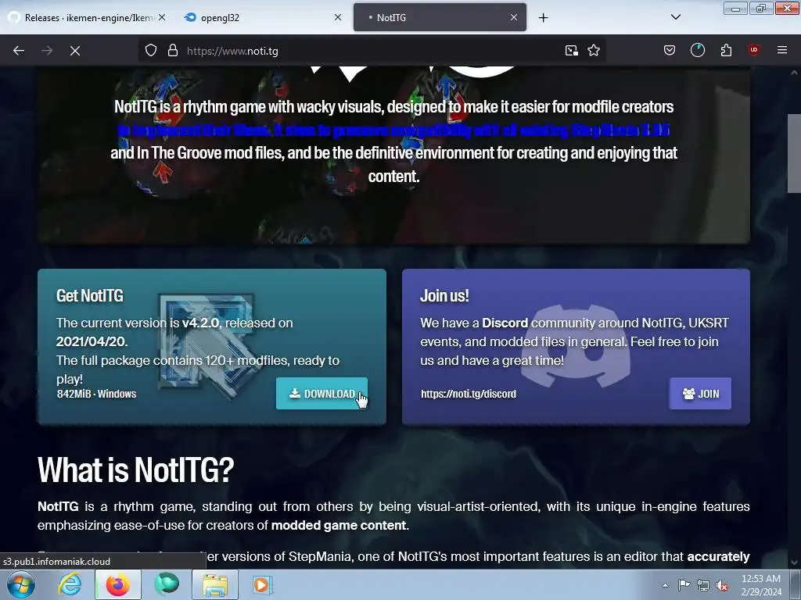Click the Firefox account circular icon
Screen dimensions: 801x600
tap(698, 50)
